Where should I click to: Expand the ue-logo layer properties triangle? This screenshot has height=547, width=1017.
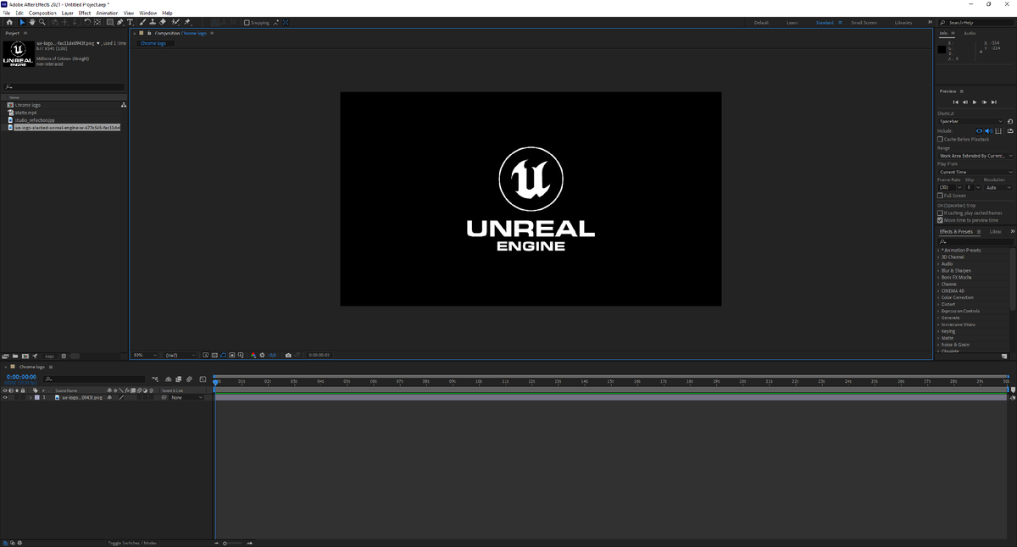(x=31, y=397)
